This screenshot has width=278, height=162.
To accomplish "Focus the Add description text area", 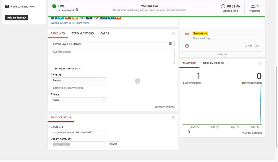I will point(112,56).
